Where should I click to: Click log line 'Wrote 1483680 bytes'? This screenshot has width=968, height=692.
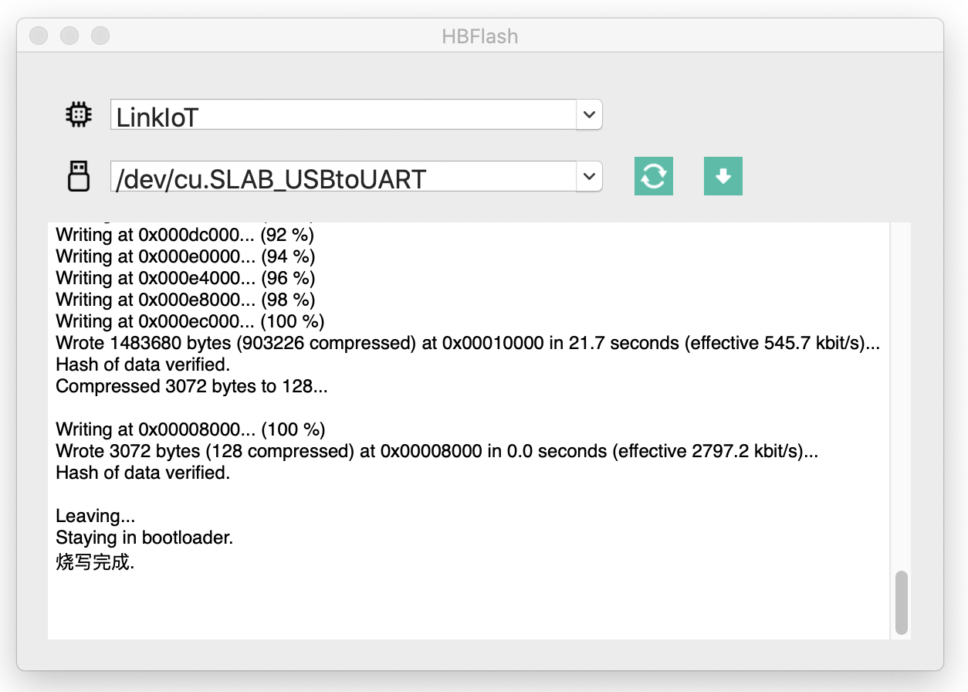[x=469, y=343]
